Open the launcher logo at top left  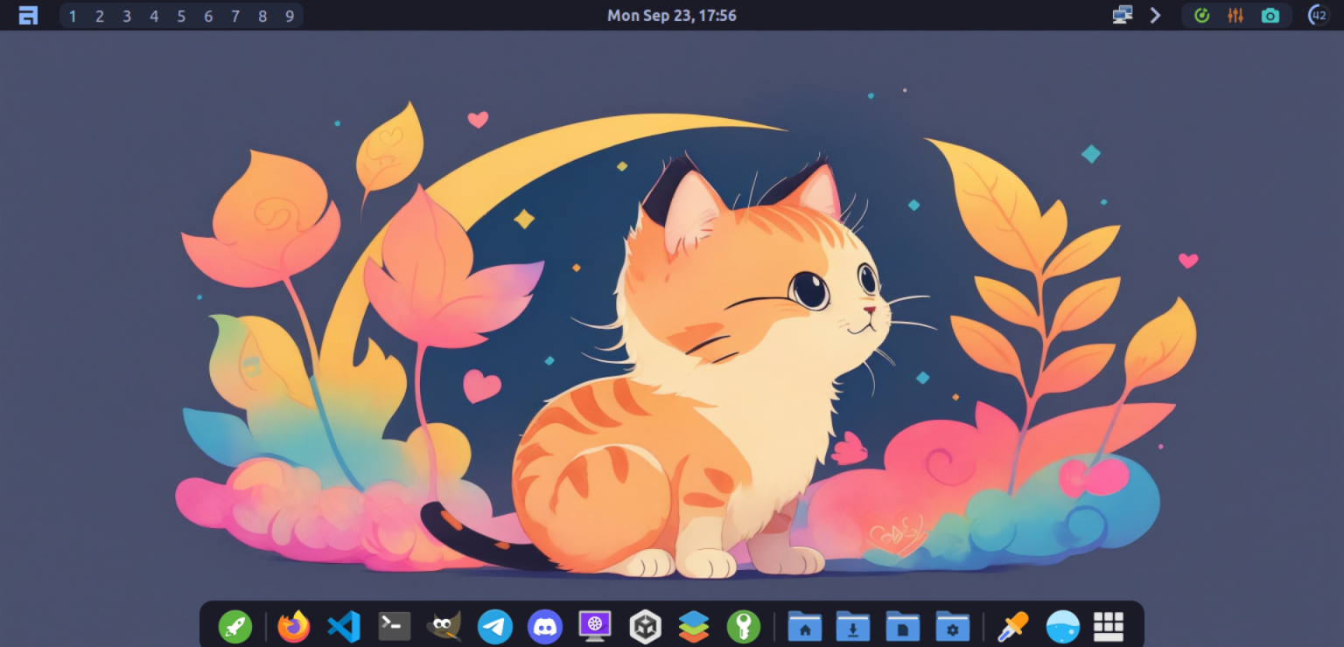point(26,15)
